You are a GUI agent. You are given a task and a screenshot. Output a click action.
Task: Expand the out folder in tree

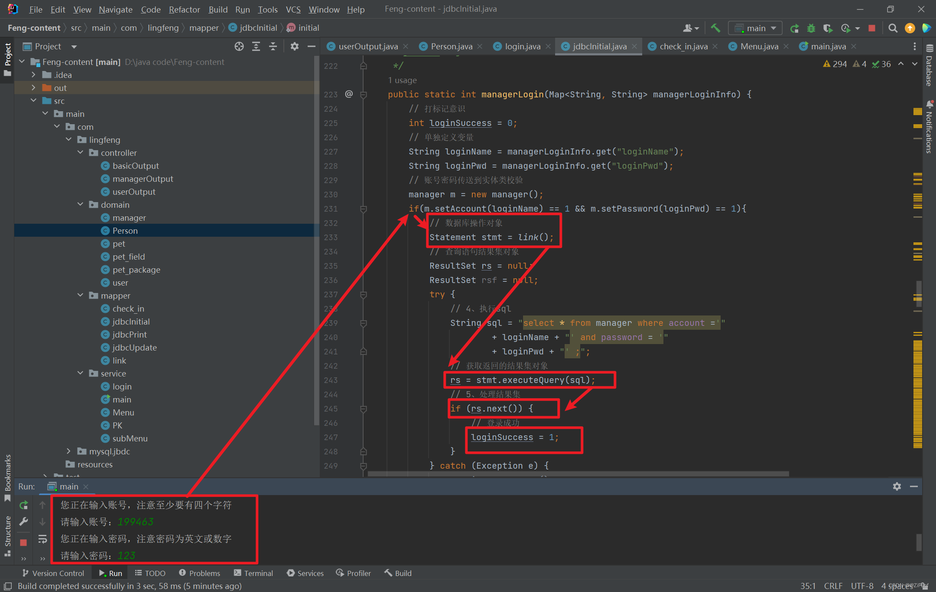[x=33, y=88]
